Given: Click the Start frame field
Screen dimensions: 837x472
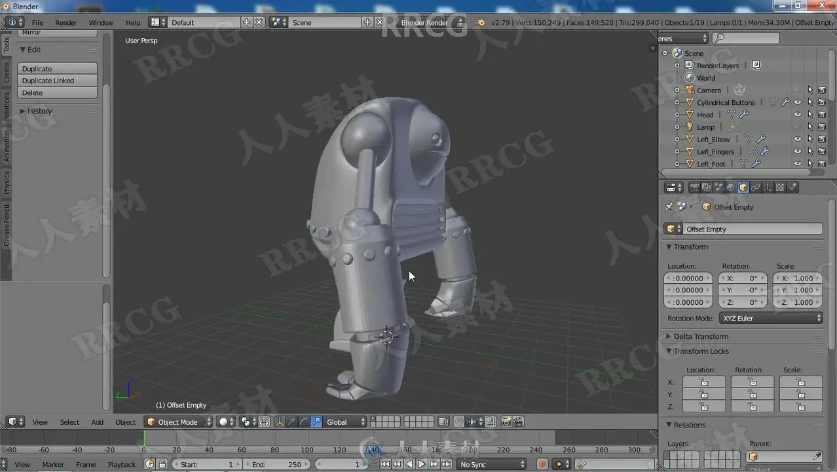Looking at the screenshot, I should (206, 464).
